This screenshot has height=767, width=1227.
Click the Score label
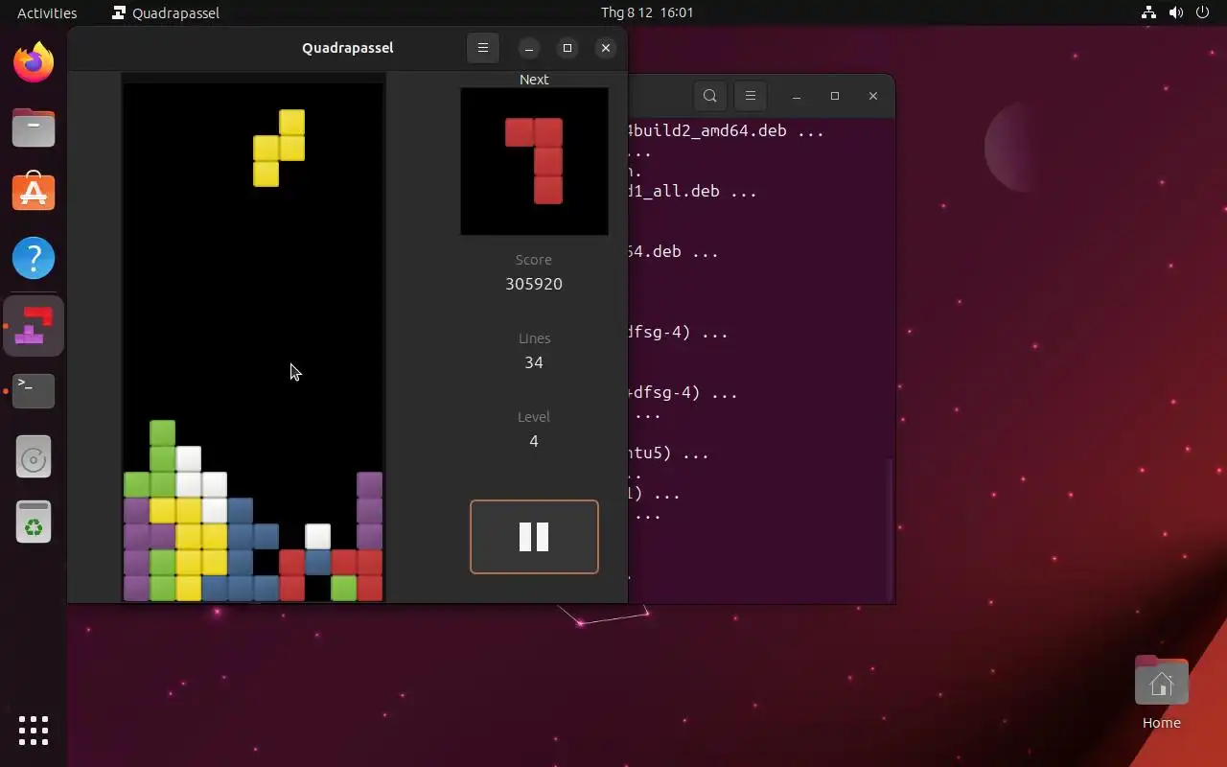pyautogui.click(x=534, y=260)
